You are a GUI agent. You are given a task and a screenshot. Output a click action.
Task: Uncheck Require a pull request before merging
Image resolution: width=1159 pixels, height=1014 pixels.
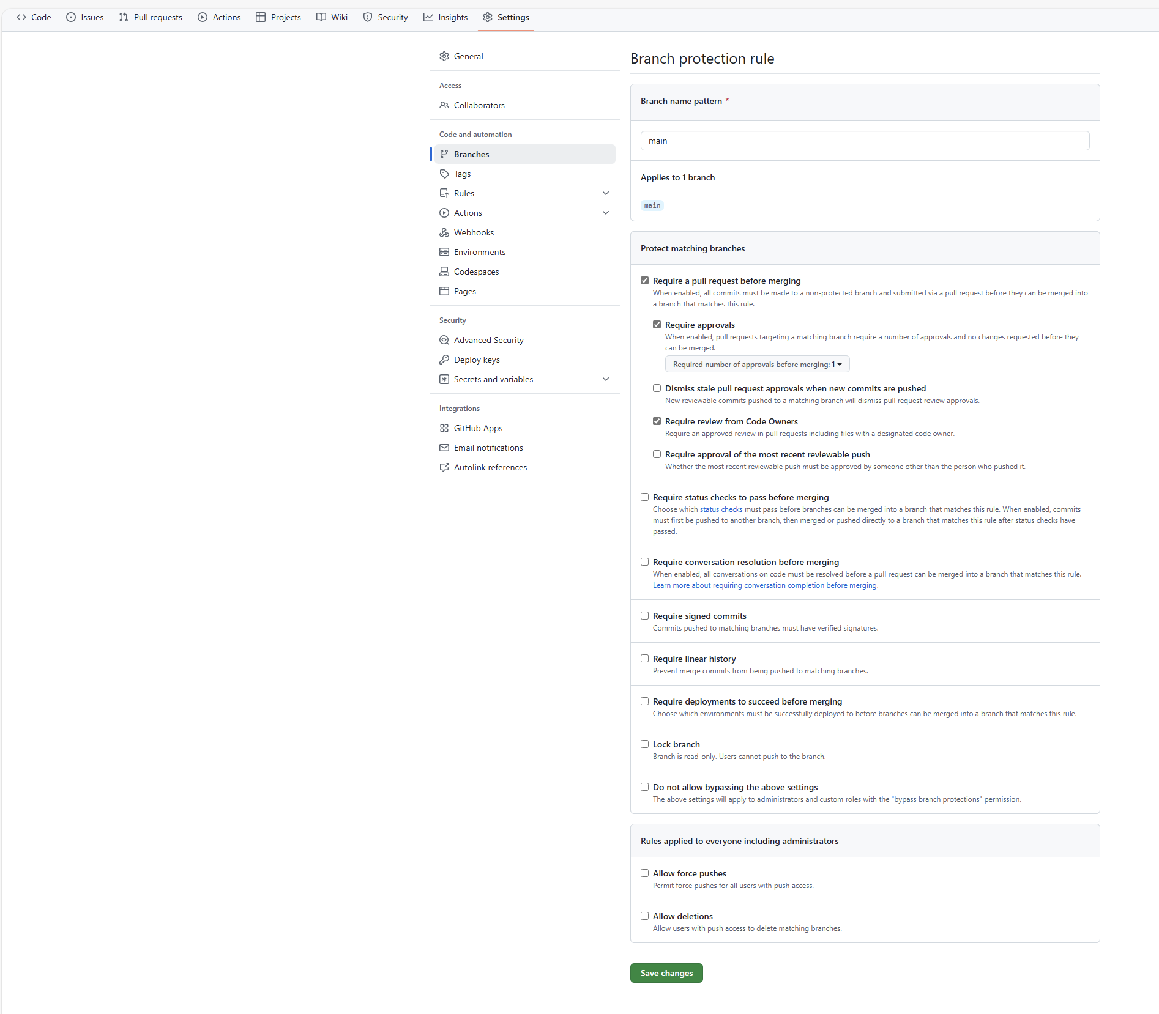click(644, 281)
